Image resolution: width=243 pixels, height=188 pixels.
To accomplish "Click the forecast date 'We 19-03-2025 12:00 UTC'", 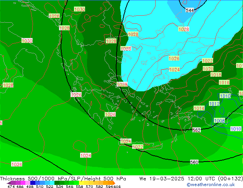I will (x=178, y=178).
